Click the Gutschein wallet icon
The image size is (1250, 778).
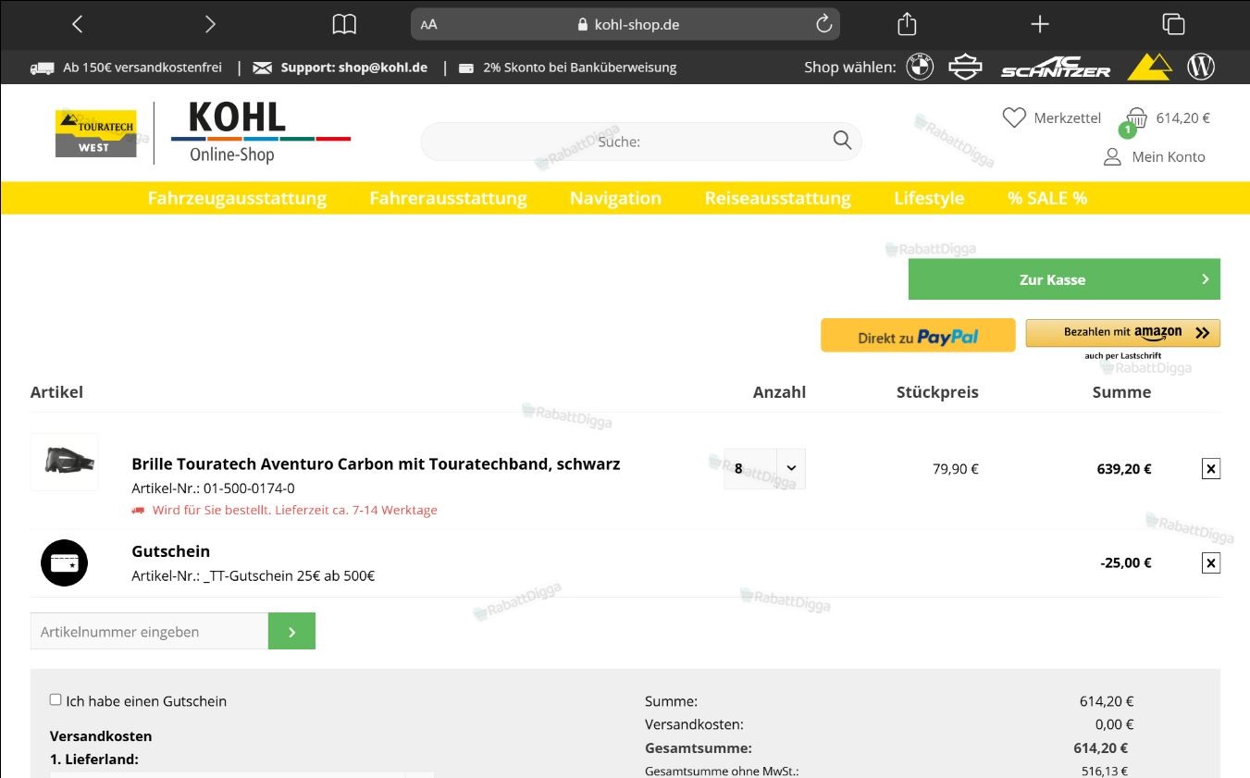click(64, 562)
